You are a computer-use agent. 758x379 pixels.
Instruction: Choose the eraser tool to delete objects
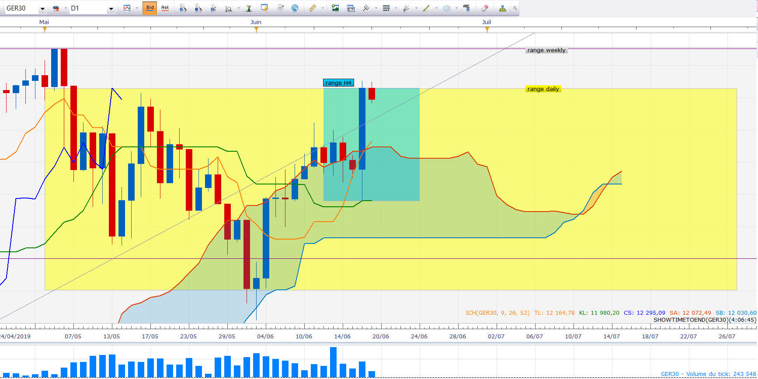point(484,8)
